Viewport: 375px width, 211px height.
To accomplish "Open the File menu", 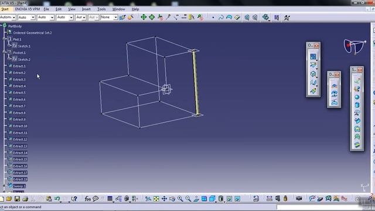I will 46,9.
